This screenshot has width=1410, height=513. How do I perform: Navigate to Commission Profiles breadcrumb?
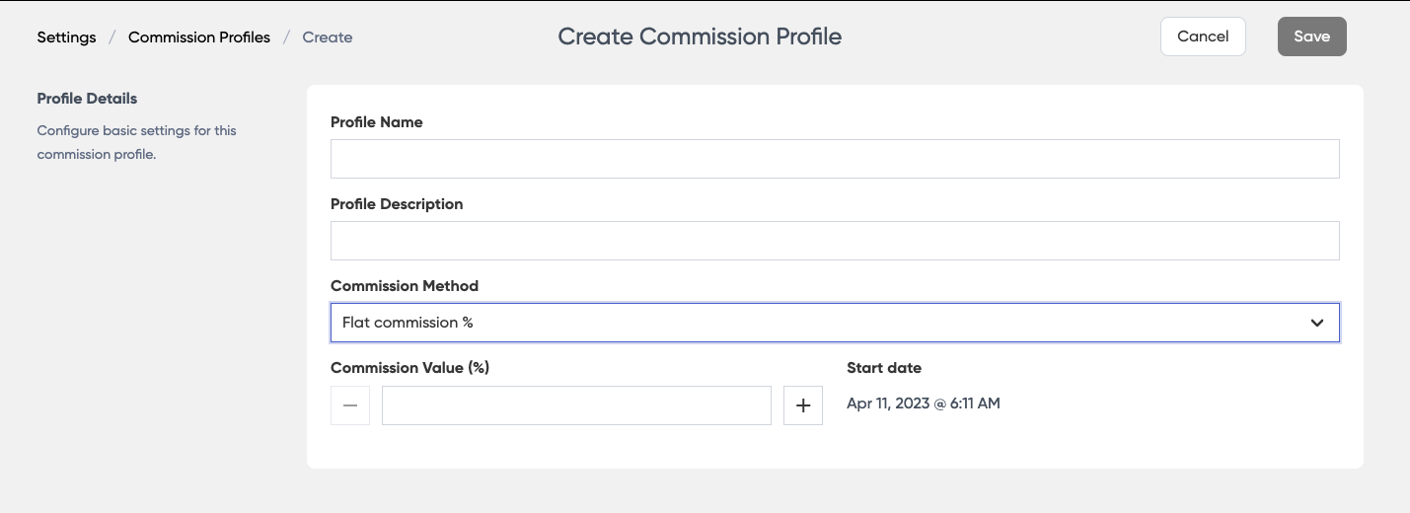tap(199, 37)
